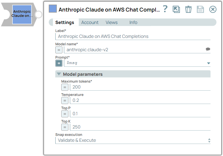Click the dialog title Anthropic Claude on AWS
Screen dimensions: 223x156
pyautogui.click(x=109, y=10)
